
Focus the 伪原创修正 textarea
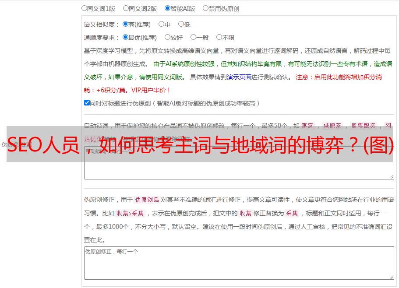239,263
